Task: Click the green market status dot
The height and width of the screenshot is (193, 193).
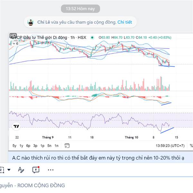Action: click(x=92, y=37)
